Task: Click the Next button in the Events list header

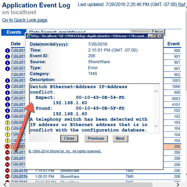Action: [x=159, y=32]
